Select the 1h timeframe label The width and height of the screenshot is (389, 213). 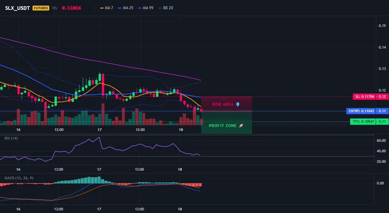[54, 8]
